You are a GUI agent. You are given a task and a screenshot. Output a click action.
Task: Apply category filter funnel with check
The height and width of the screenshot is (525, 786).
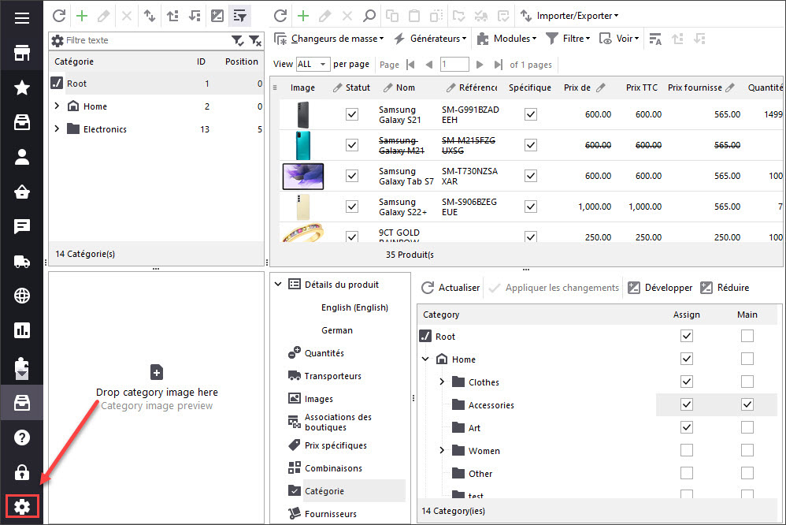click(x=237, y=41)
